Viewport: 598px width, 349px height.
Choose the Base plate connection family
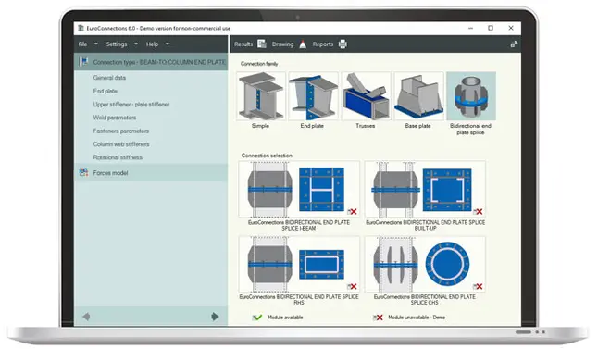pyautogui.click(x=418, y=96)
